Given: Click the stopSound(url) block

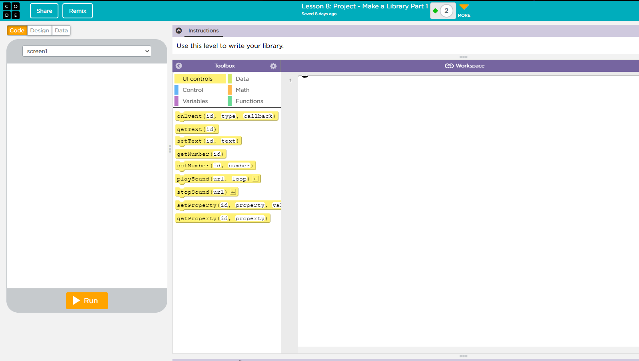Looking at the screenshot, I should point(206,192).
